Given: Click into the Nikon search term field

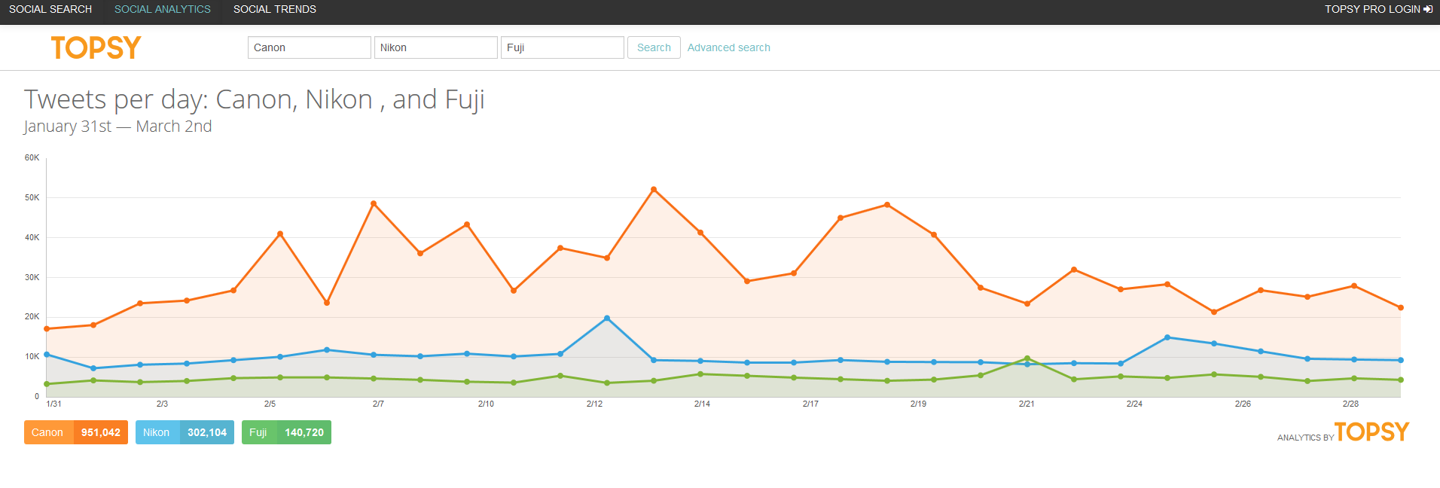Looking at the screenshot, I should pyautogui.click(x=435, y=47).
